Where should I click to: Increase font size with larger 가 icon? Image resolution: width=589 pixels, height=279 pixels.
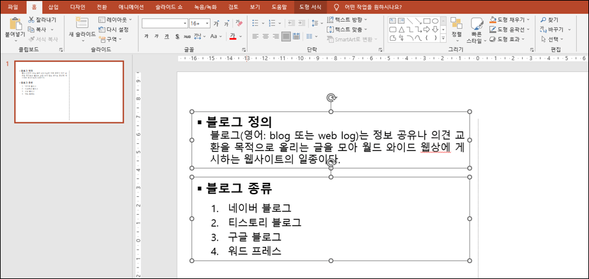[x=216, y=23]
